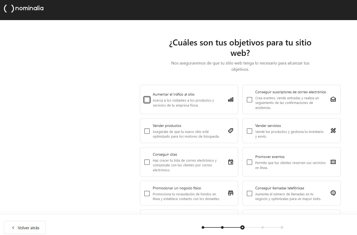Click the Nominalia logo in header
The height and width of the screenshot is (235, 357).
[24, 8]
